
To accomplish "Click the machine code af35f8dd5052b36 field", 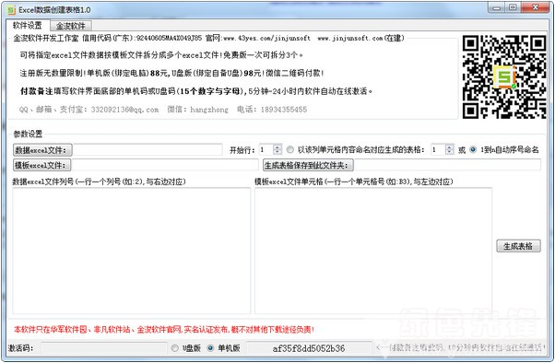I will pos(309,348).
